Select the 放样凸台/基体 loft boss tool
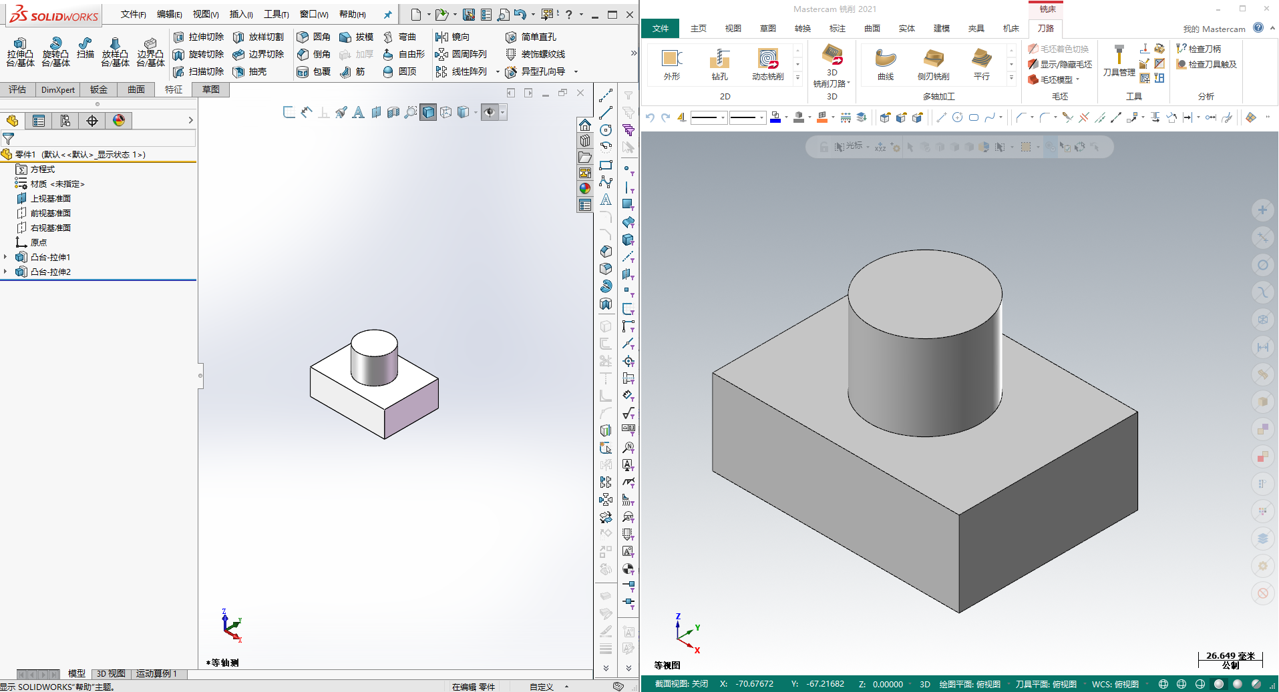This screenshot has height=692, width=1279. tap(115, 52)
